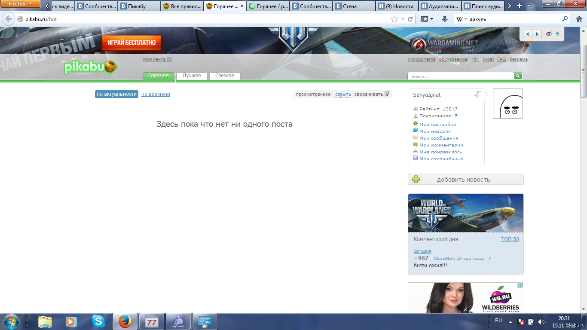Viewport: 587px width, 330px height.
Task: Switch to the Лучшее tab
Action: [x=192, y=76]
